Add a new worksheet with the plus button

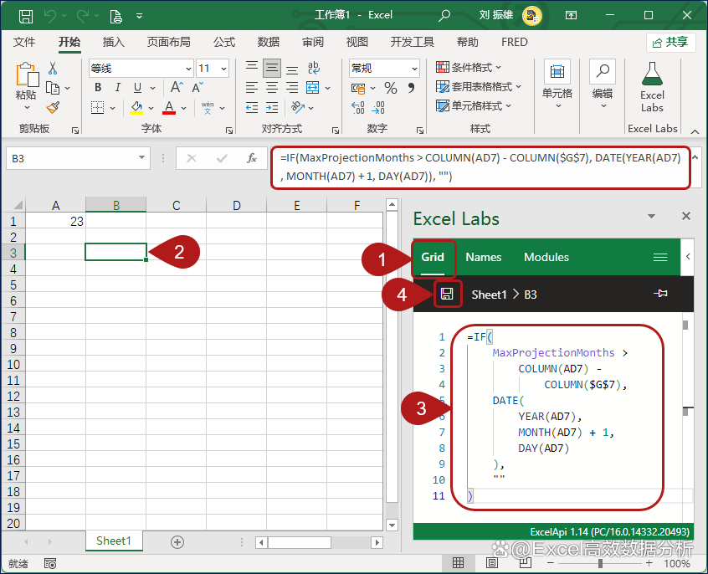177,541
